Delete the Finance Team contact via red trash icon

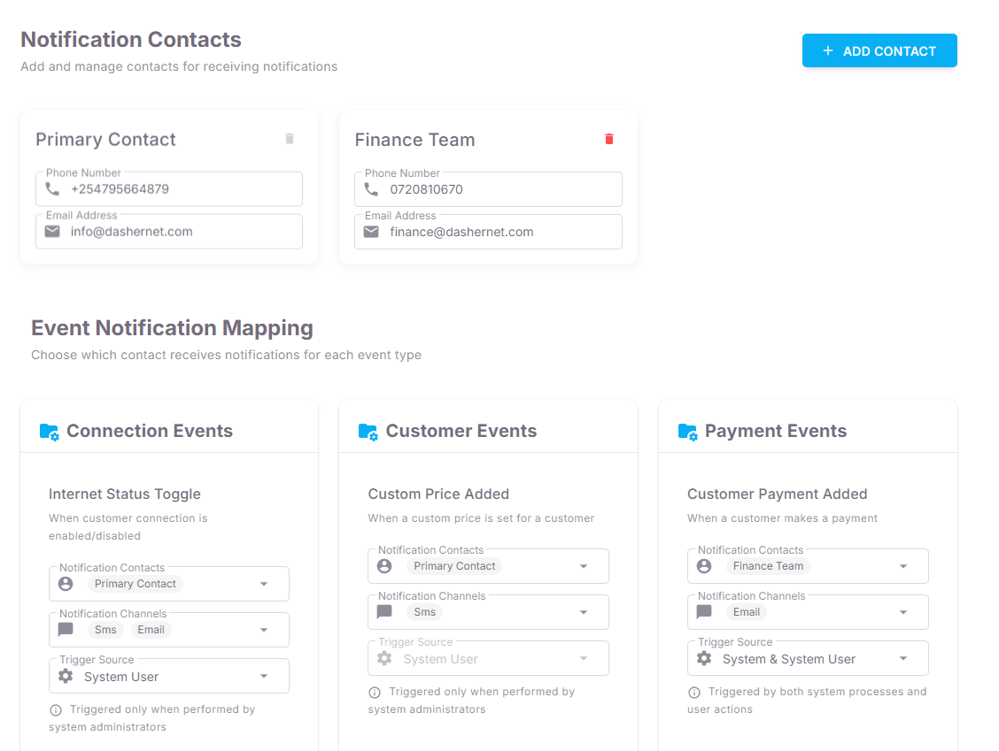point(608,139)
